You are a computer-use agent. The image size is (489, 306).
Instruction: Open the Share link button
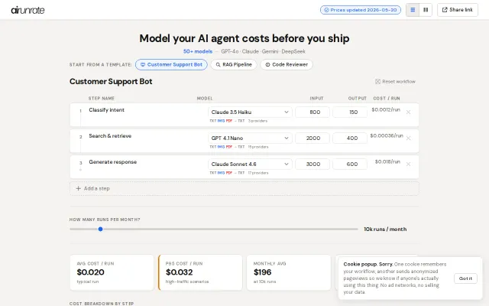tap(458, 10)
